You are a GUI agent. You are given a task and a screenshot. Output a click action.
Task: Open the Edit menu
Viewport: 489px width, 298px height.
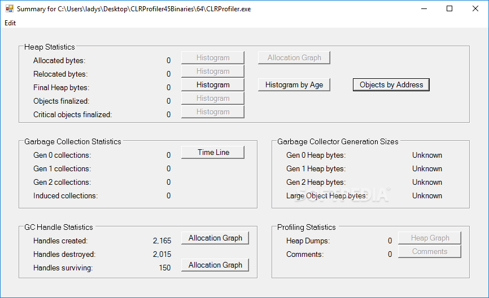[10, 23]
